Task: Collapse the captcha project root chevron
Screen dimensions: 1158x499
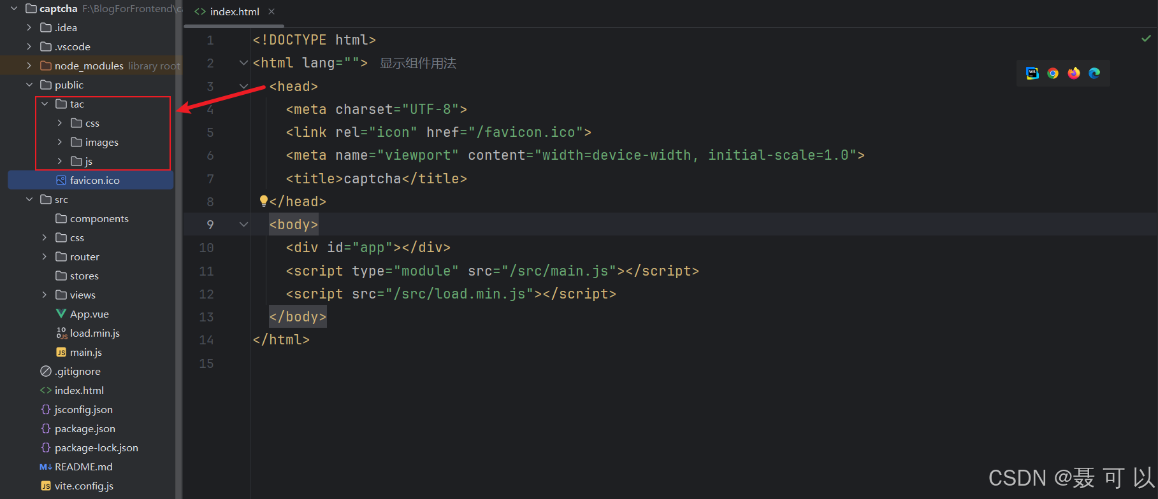Action: (x=14, y=8)
